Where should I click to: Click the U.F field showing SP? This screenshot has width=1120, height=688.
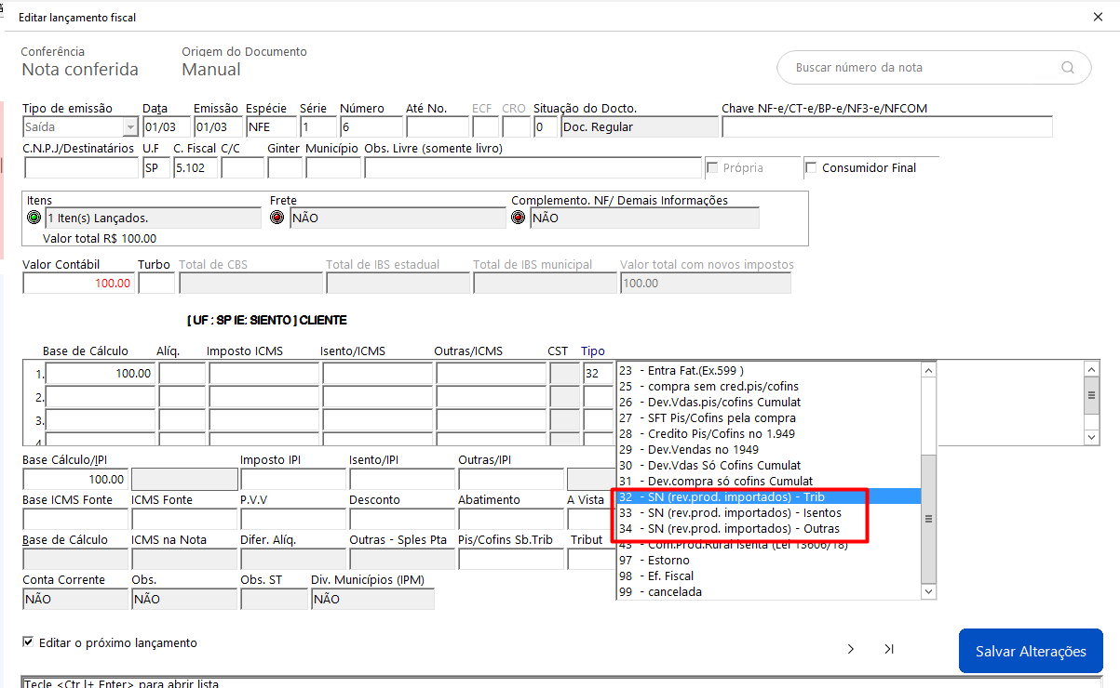pyautogui.click(x=155, y=167)
